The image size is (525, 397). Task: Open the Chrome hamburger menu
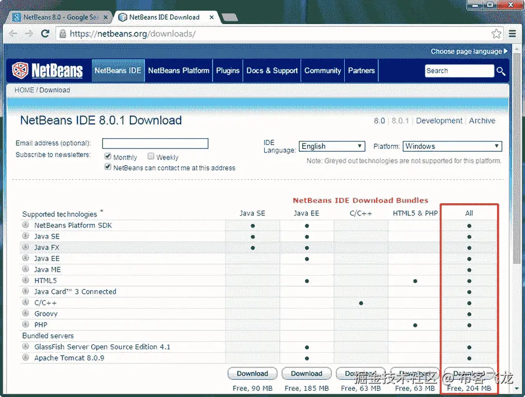click(512, 34)
